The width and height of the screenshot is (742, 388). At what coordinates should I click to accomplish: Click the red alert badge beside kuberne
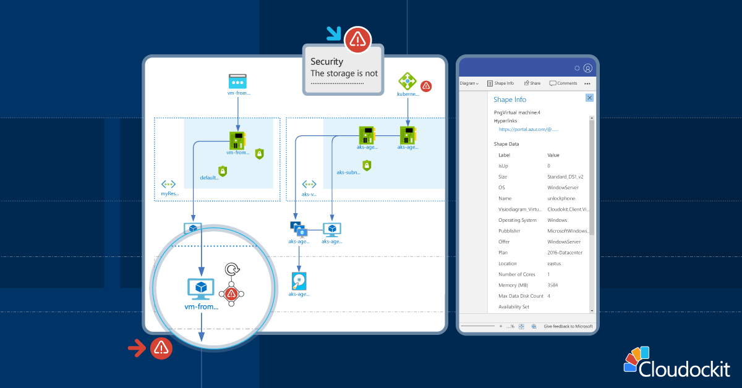pyautogui.click(x=426, y=86)
